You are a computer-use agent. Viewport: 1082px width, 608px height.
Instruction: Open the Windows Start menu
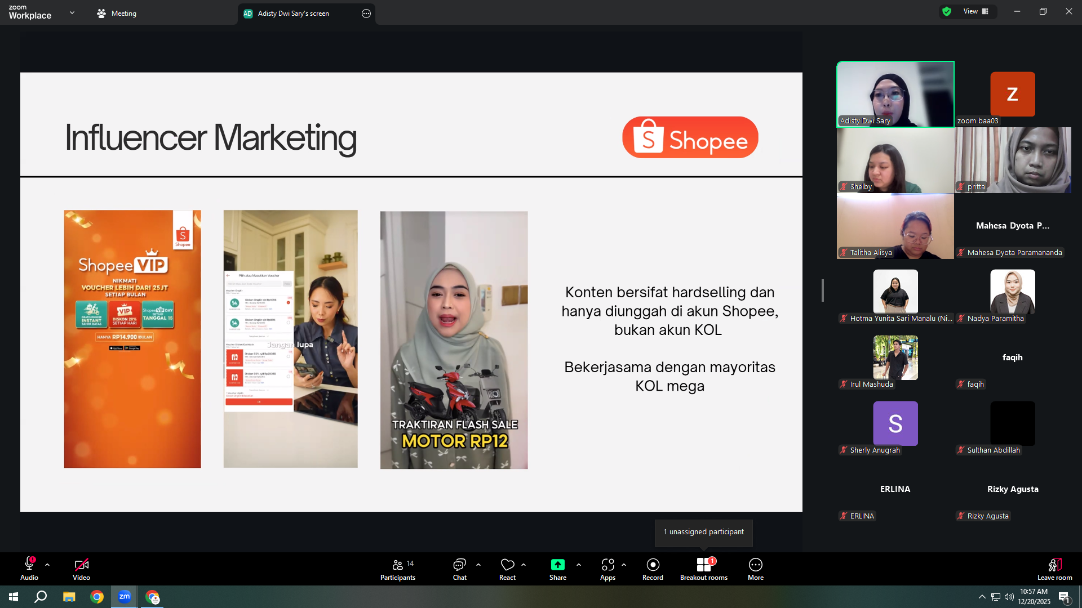pyautogui.click(x=14, y=597)
